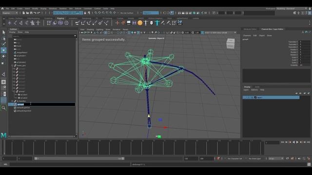312x175 pixels.
Task: Open the Outliner search filter dropdown arrow
Action: click(75, 36)
